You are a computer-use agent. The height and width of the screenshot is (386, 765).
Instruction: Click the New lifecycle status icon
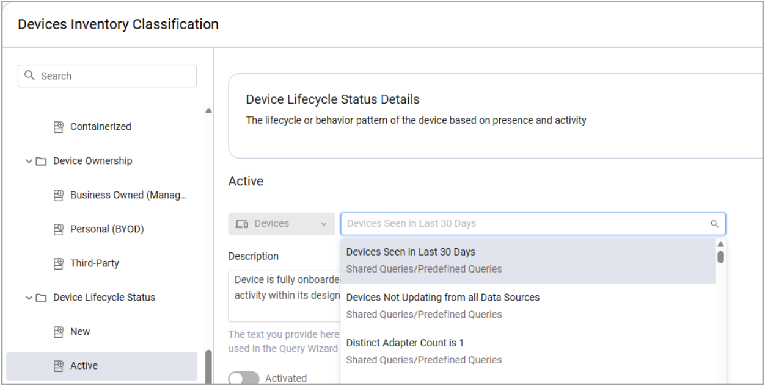coord(59,332)
